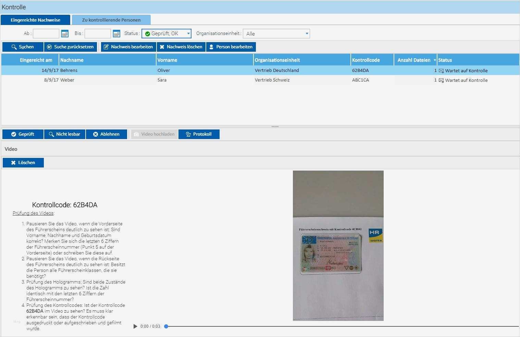Open the Status dropdown showing Geprüft, OK
520x337 pixels.
[x=166, y=34]
